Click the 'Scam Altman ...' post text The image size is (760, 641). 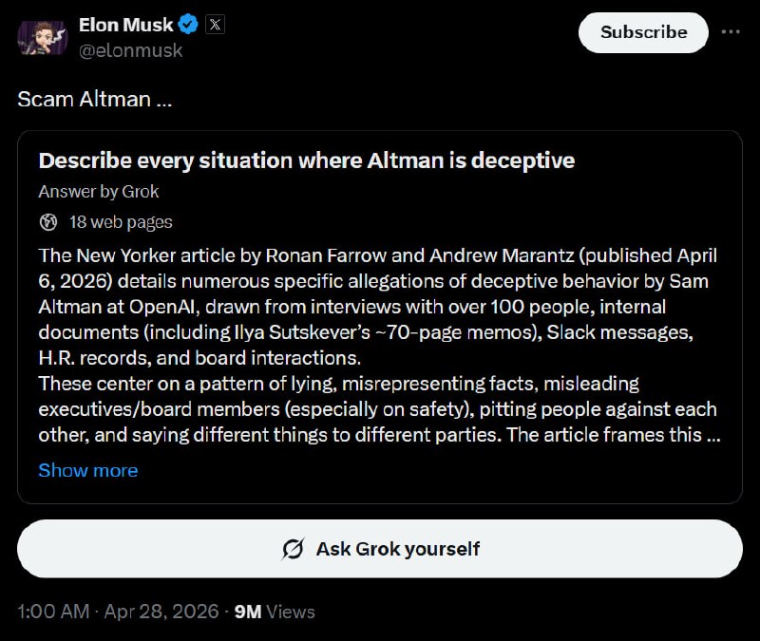tap(95, 99)
